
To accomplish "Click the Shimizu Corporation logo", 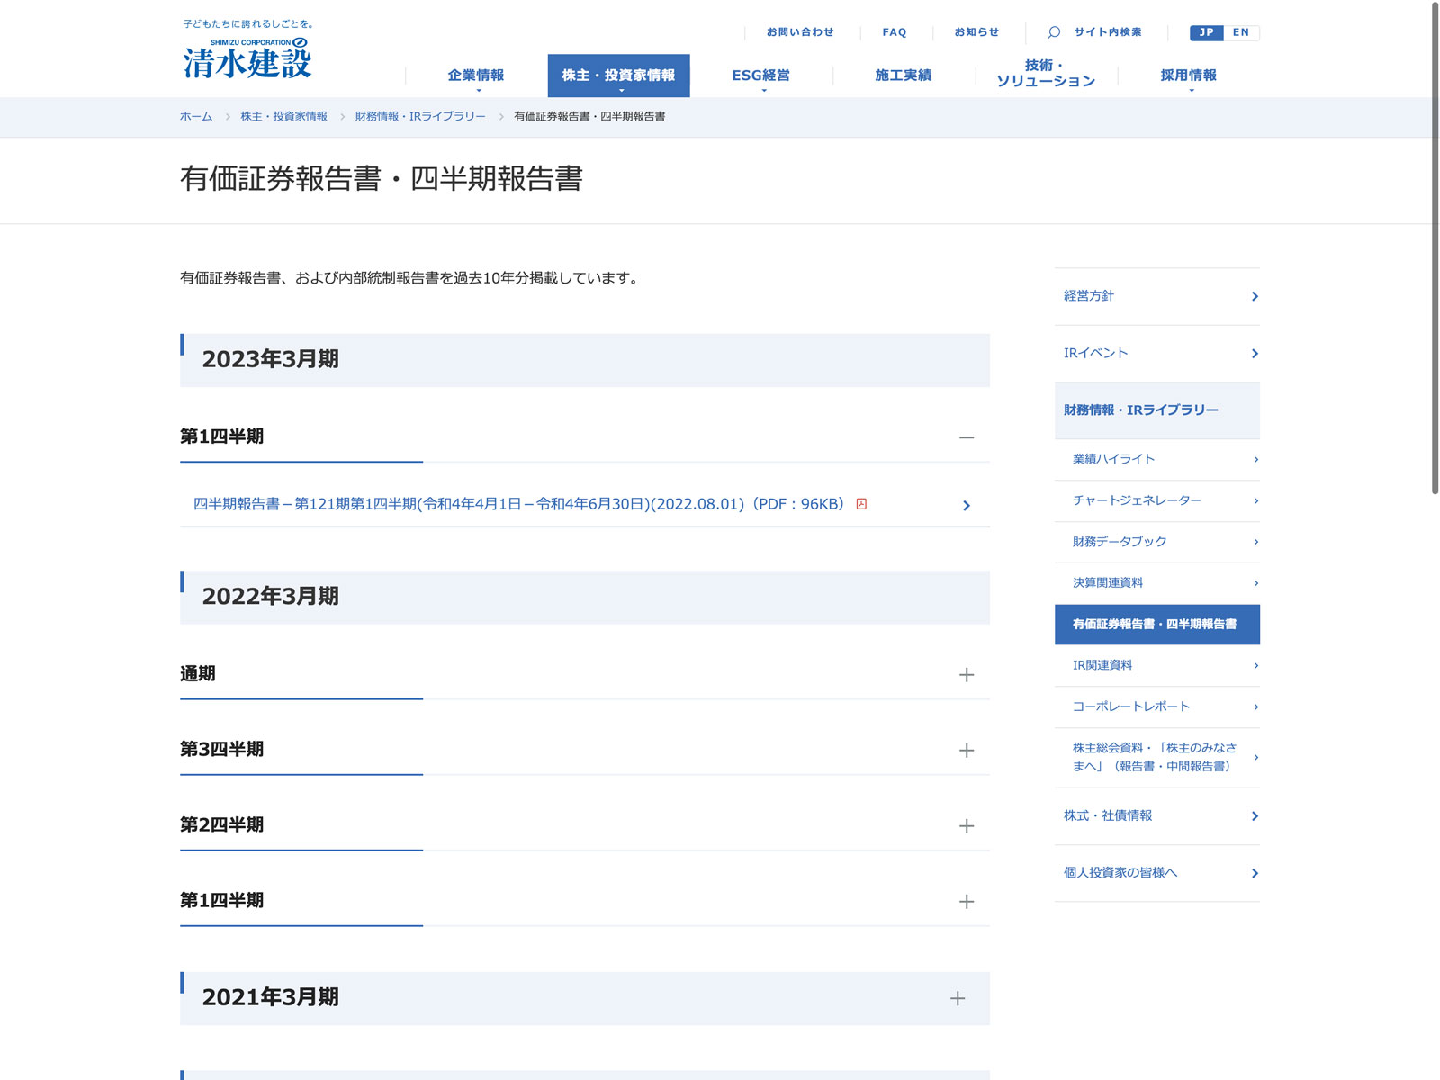I will 247,58.
